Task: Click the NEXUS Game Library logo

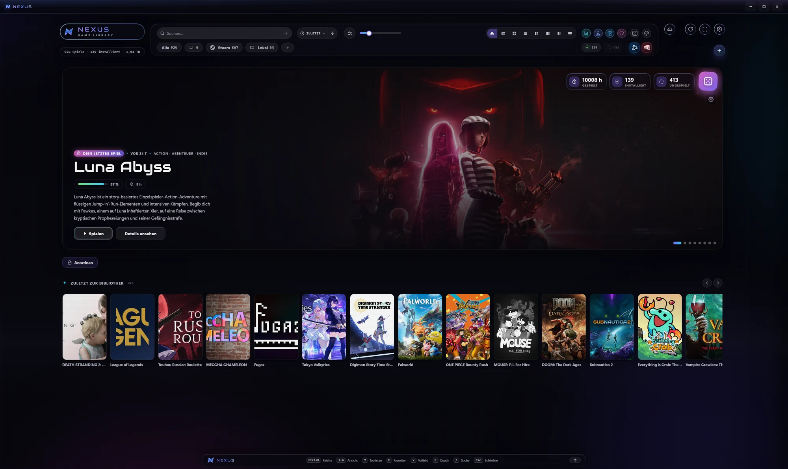Action: [x=102, y=32]
